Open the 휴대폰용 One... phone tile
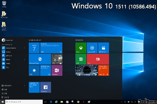This screenshot has height=104, width=157. pyautogui.click(x=46, y=70)
